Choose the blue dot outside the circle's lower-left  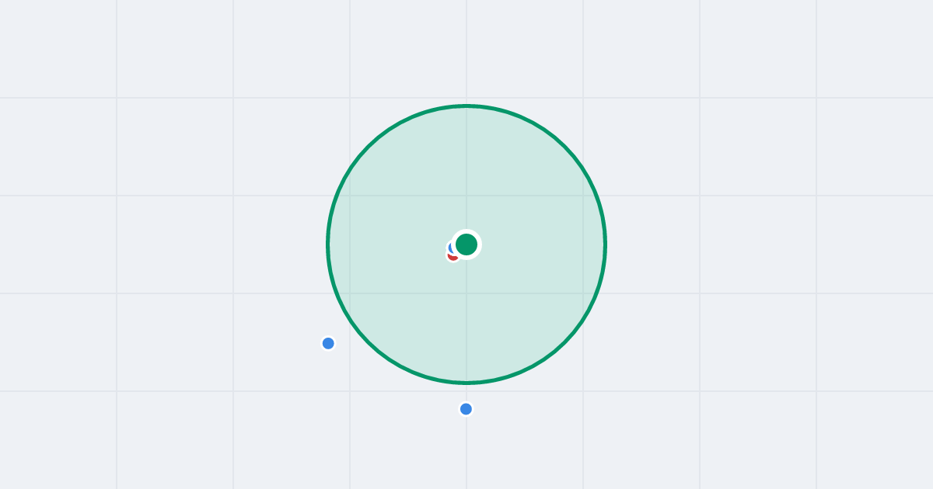pos(328,343)
